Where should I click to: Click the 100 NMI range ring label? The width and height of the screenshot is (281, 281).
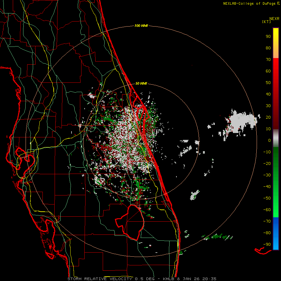tap(141, 26)
